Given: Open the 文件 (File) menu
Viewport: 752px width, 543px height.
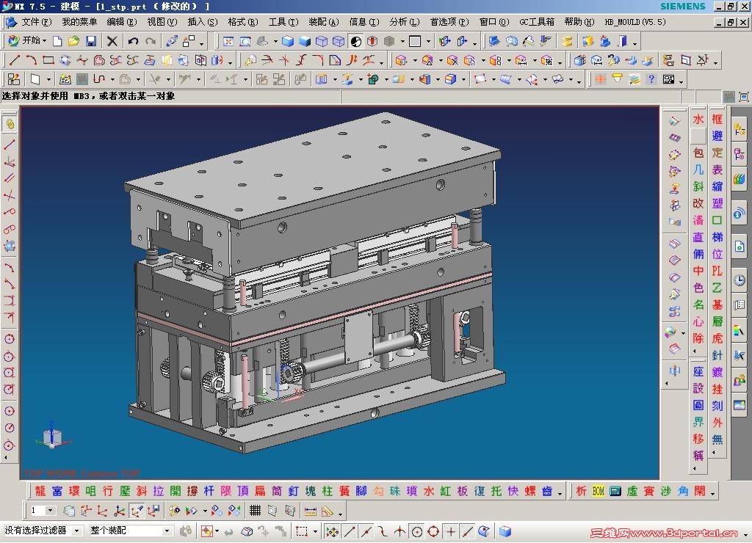Looking at the screenshot, I should [36, 22].
